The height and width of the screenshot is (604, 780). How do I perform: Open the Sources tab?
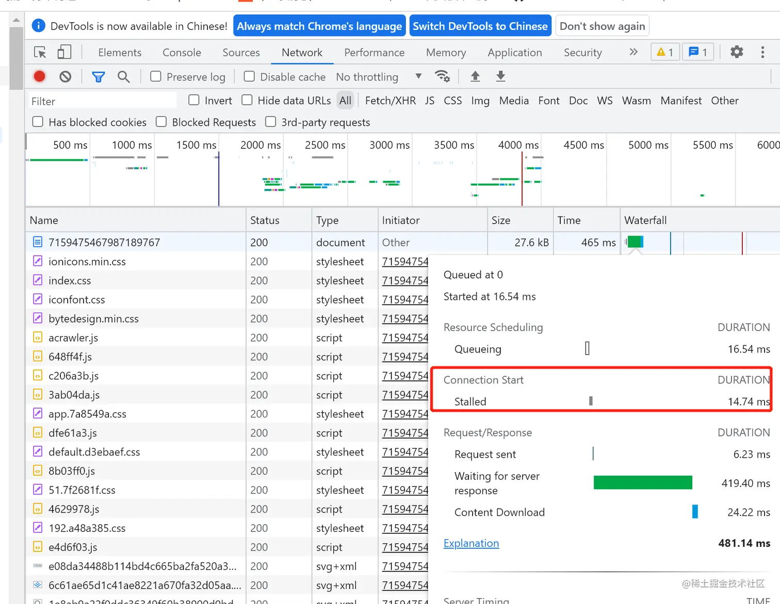click(x=241, y=53)
